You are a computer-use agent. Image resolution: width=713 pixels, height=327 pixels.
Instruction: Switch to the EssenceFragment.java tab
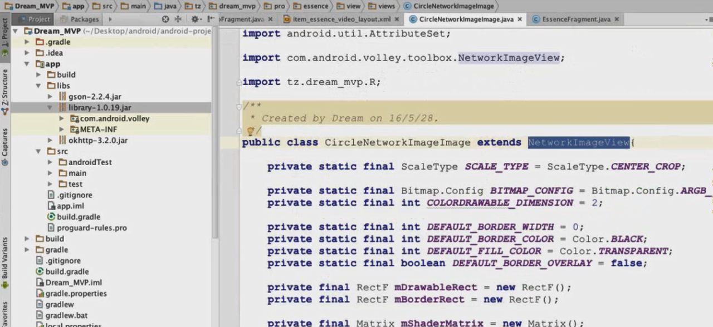(x=575, y=19)
